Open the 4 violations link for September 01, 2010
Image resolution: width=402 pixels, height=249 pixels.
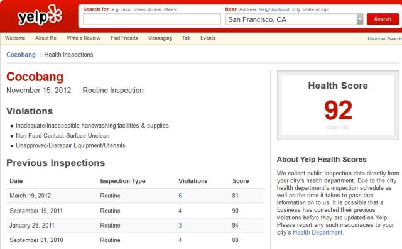click(180, 240)
